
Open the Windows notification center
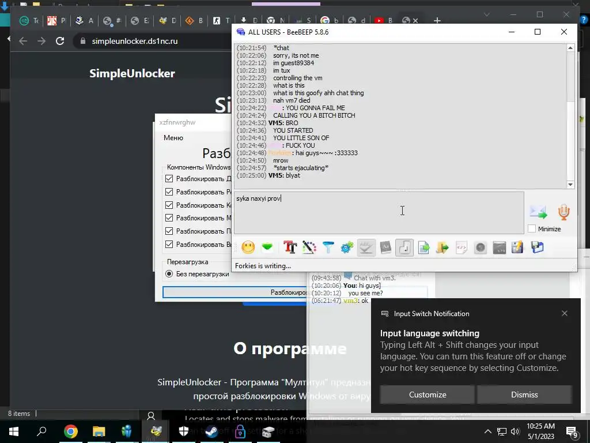pos(572,432)
